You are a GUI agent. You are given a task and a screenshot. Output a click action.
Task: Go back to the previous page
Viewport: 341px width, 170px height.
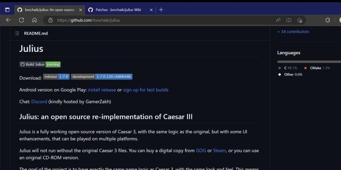(8, 20)
